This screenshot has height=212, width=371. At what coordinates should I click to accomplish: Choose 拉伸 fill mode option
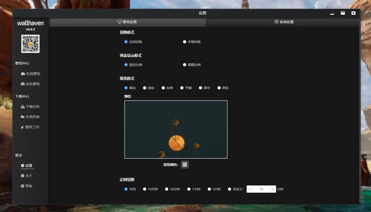pos(163,88)
